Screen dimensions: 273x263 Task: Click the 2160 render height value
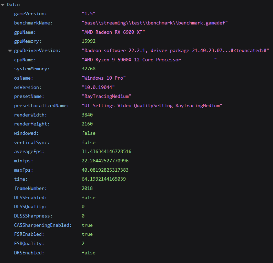[x=87, y=124]
